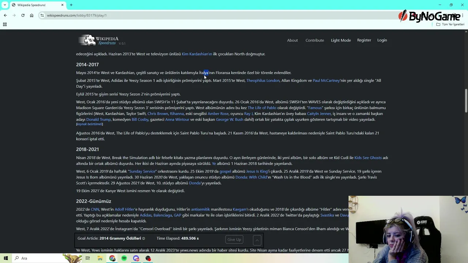Follow the Caitlyn Jenner link
The image size is (468, 263).
point(319,114)
